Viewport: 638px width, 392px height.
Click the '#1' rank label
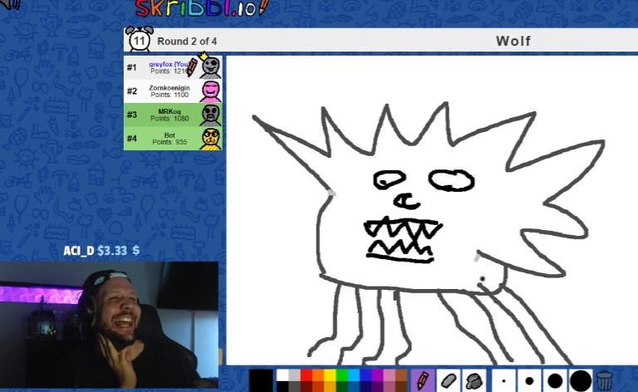131,67
